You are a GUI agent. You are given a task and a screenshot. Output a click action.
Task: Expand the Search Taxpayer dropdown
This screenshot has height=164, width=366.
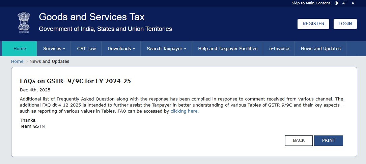[x=166, y=49]
